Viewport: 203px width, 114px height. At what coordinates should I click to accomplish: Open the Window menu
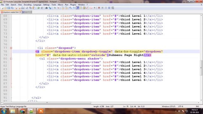click(x=81, y=5)
